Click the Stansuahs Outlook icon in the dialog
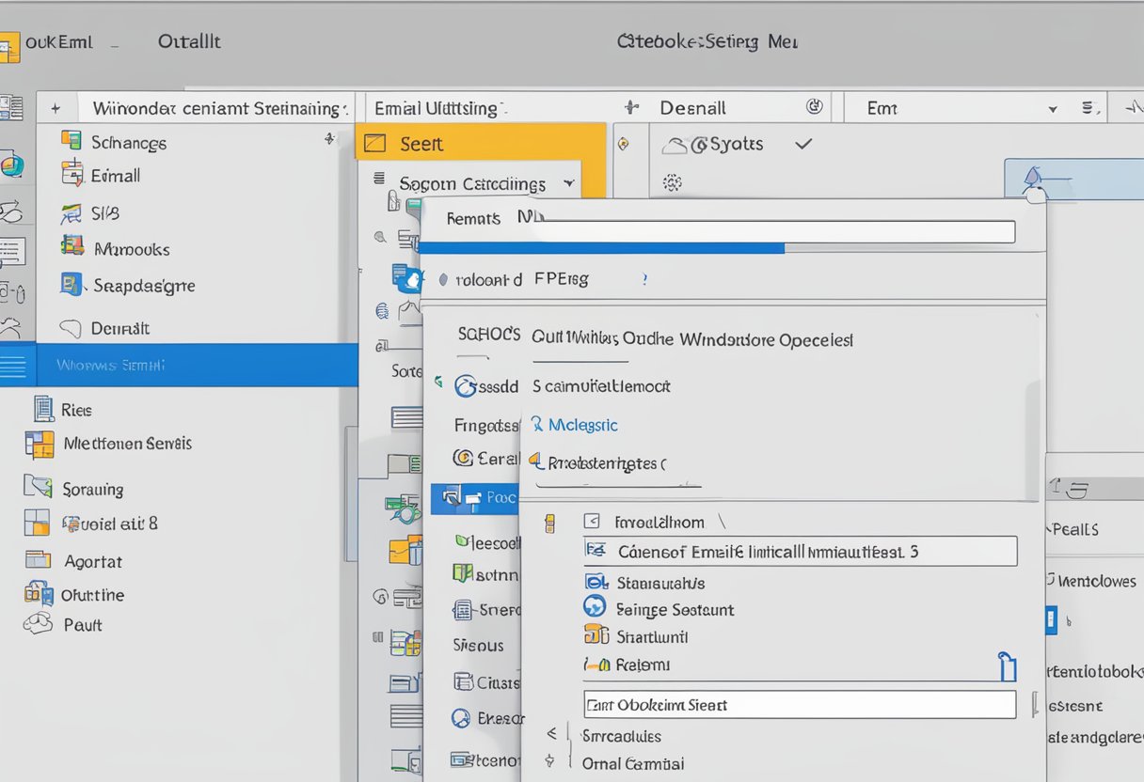This screenshot has width=1144, height=782. click(x=595, y=583)
